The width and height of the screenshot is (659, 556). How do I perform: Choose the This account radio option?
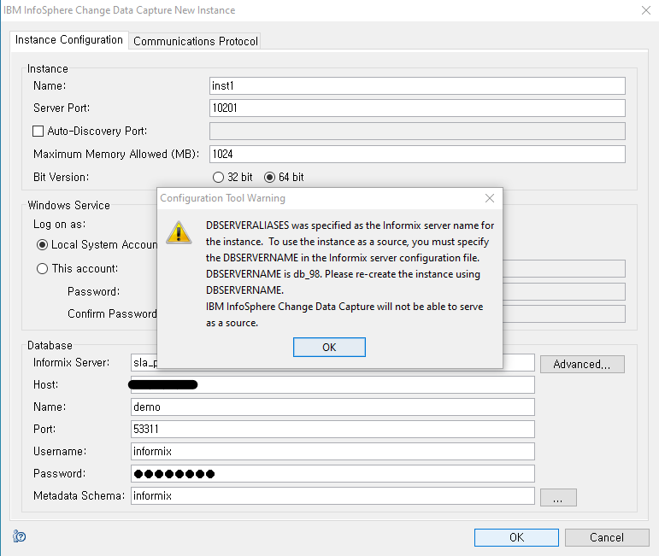[42, 269]
